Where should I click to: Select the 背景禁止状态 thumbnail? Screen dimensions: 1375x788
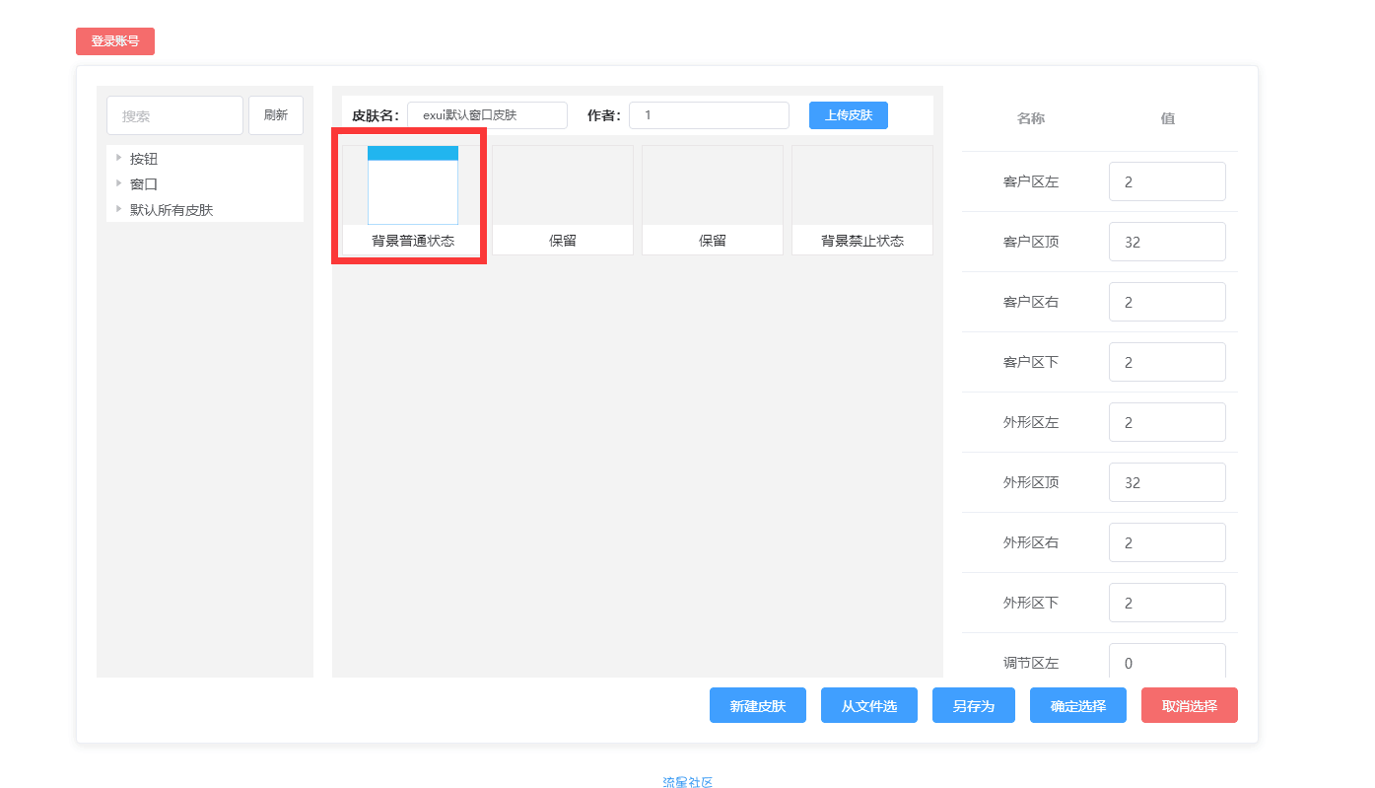pos(861,200)
